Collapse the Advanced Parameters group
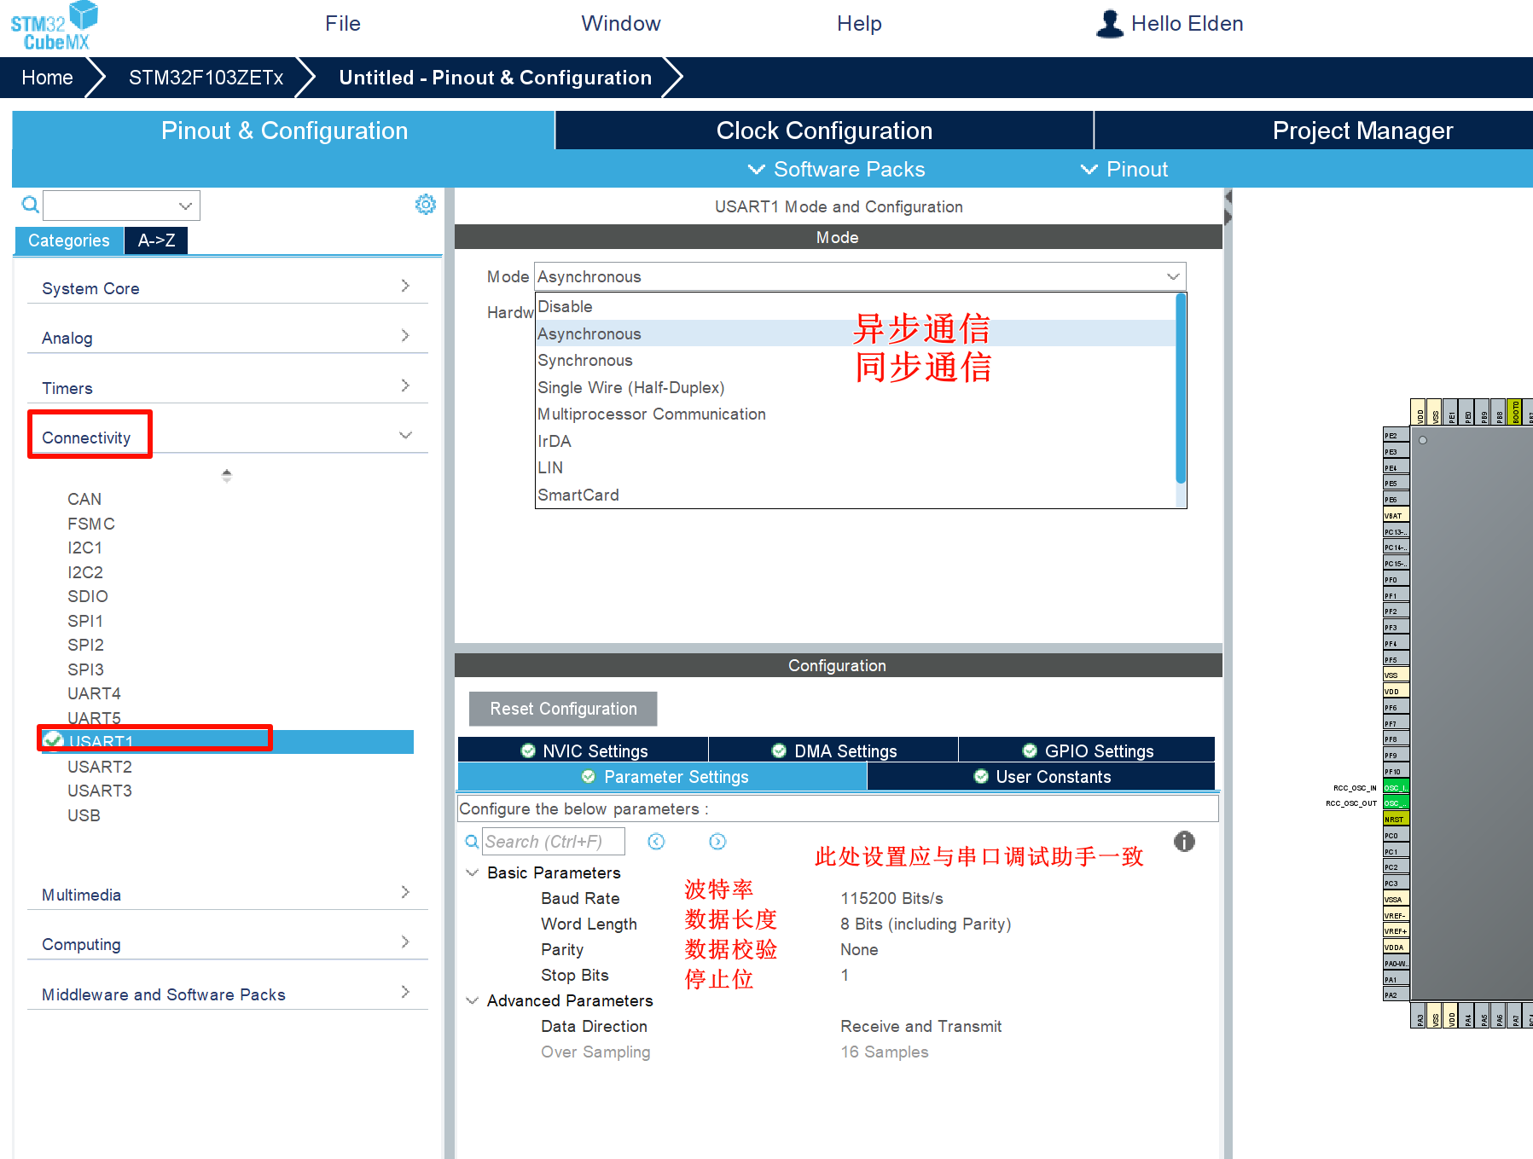The height and width of the screenshot is (1159, 1533). 472,1000
